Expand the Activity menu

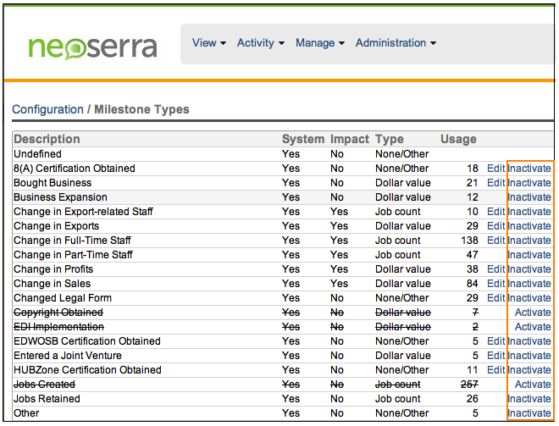point(260,43)
